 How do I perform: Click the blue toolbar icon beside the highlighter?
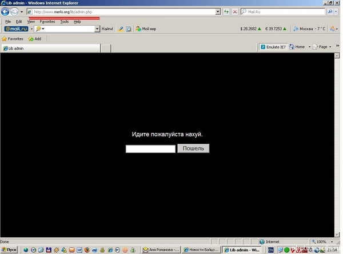click(129, 29)
